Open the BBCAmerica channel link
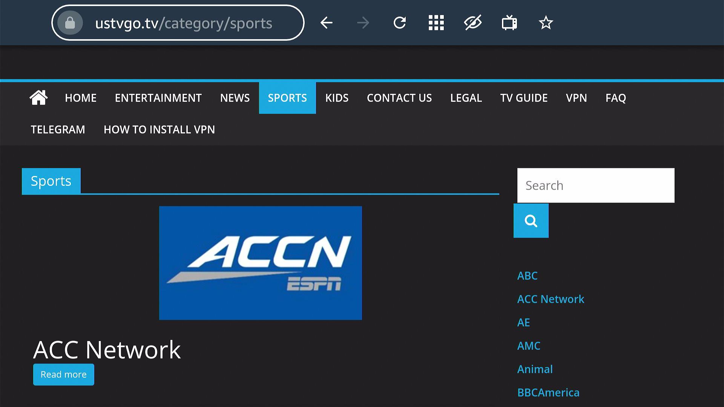724x407 pixels. pyautogui.click(x=548, y=393)
